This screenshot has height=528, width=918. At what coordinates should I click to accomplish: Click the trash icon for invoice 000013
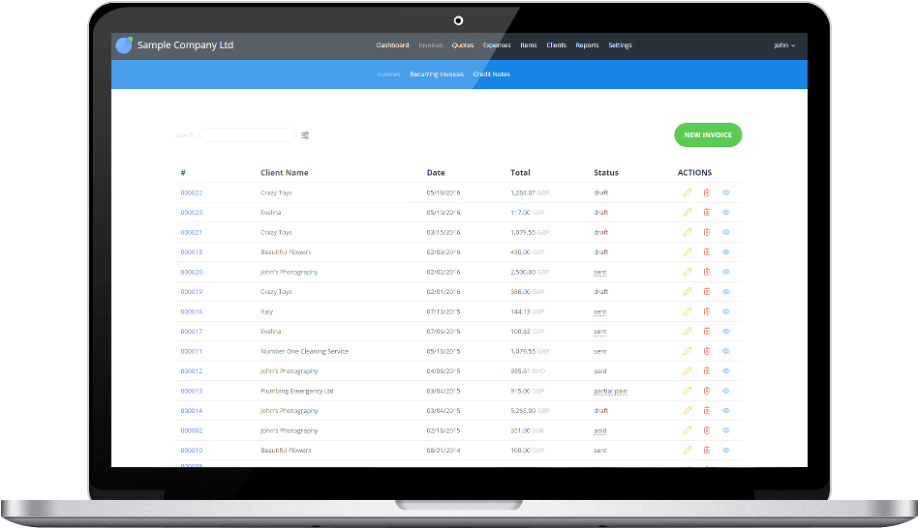(x=707, y=391)
